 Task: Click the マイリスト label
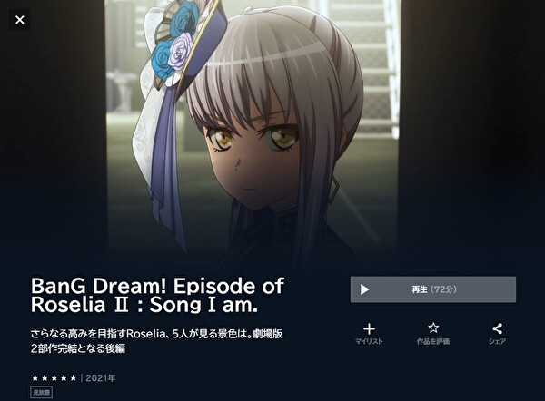pos(369,342)
